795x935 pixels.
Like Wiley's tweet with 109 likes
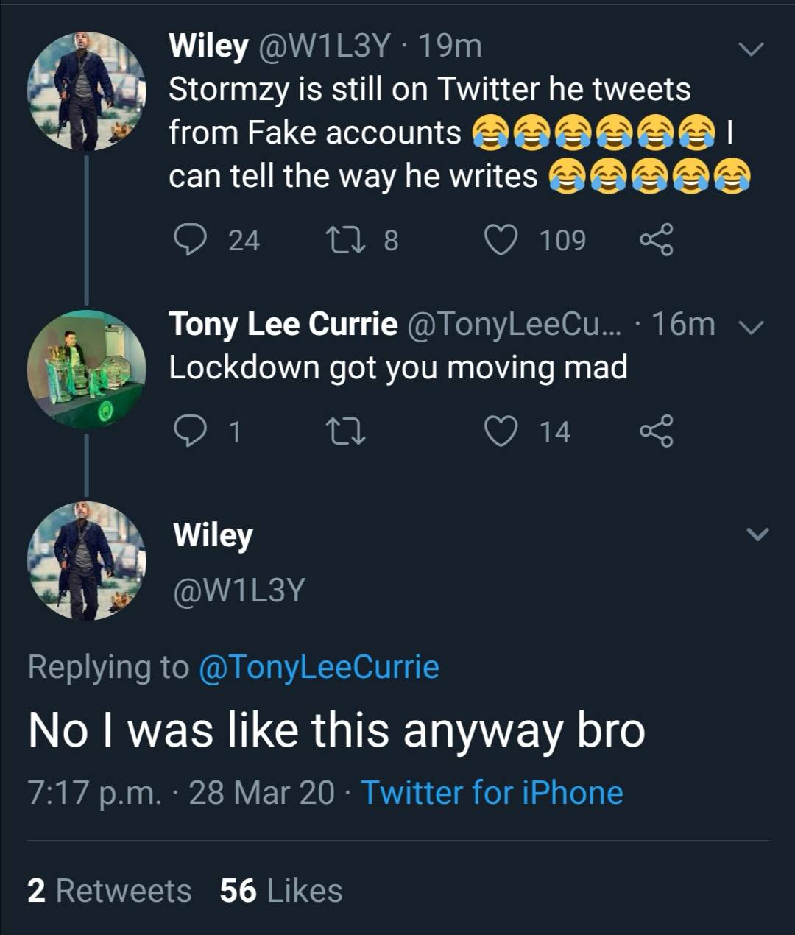click(x=501, y=240)
